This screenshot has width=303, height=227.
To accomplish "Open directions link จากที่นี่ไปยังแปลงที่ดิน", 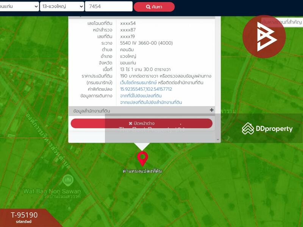I will pyautogui.click(x=141, y=96).
